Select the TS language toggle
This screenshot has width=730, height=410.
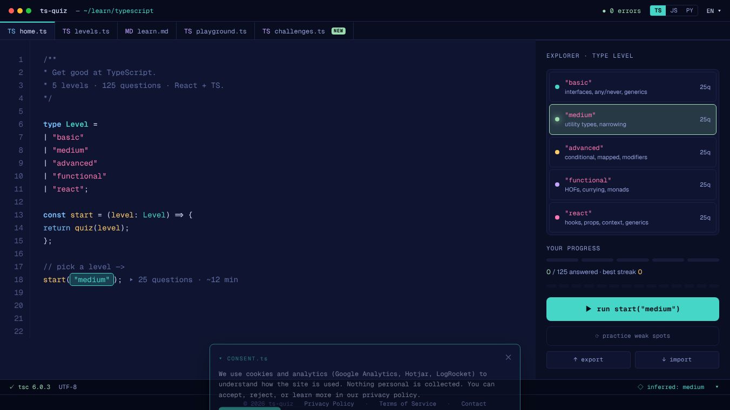(x=658, y=11)
